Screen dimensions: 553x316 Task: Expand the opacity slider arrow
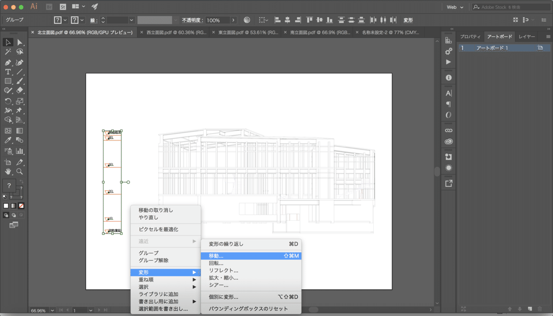pos(233,20)
